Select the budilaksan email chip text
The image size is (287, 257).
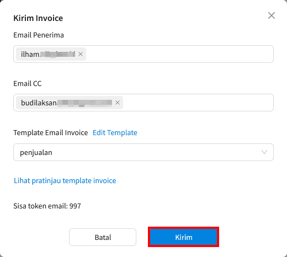(x=66, y=103)
